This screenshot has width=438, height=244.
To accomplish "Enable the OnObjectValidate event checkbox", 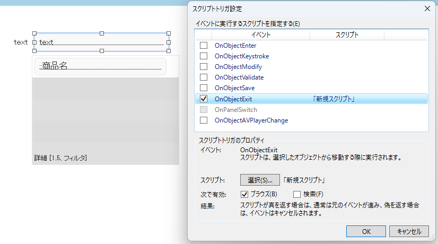I will (x=204, y=77).
